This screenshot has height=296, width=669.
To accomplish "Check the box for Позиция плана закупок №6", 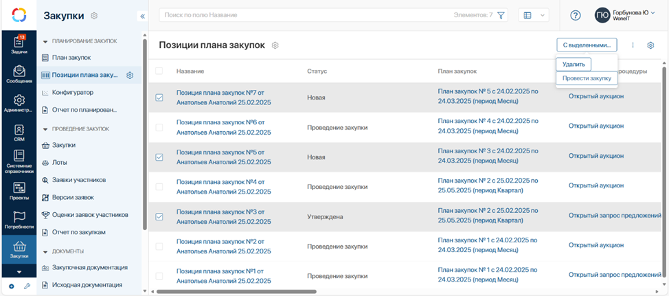I will (159, 128).
